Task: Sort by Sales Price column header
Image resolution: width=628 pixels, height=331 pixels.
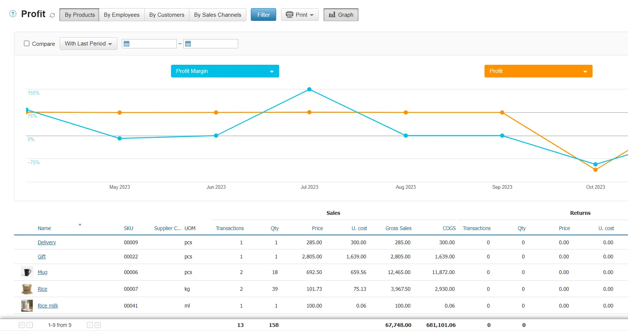Action: 318,228
